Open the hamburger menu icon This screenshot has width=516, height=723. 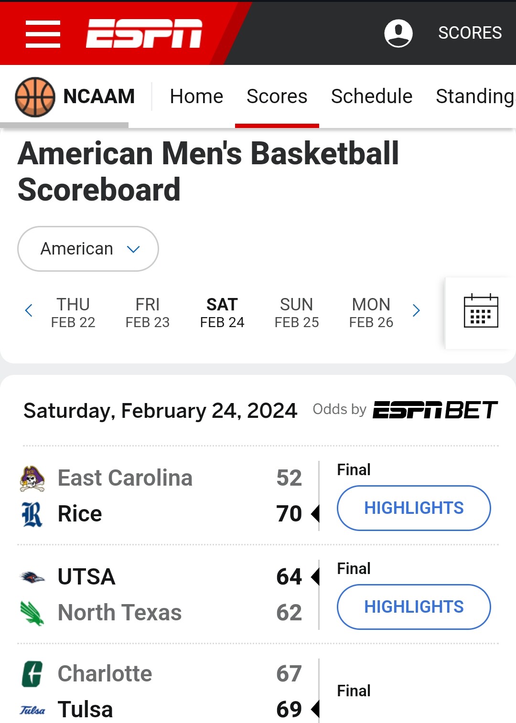tap(43, 34)
